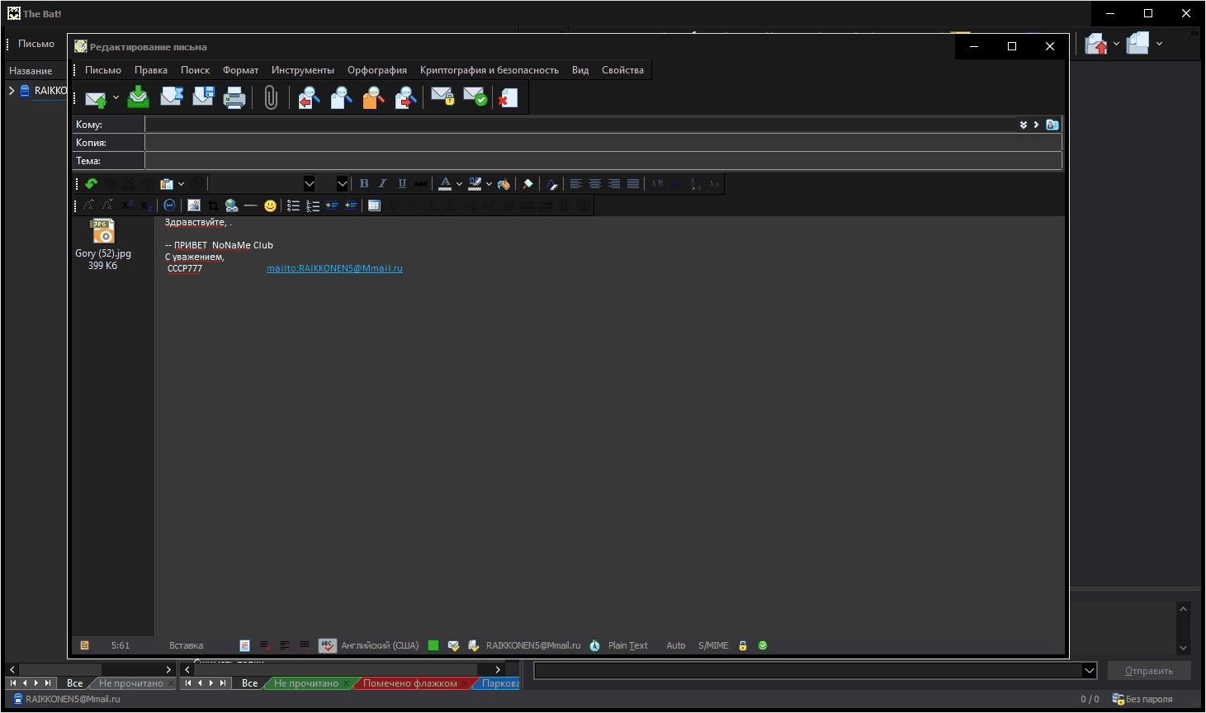Insert a smiley emoticon
The height and width of the screenshot is (713, 1206).
pos(270,205)
